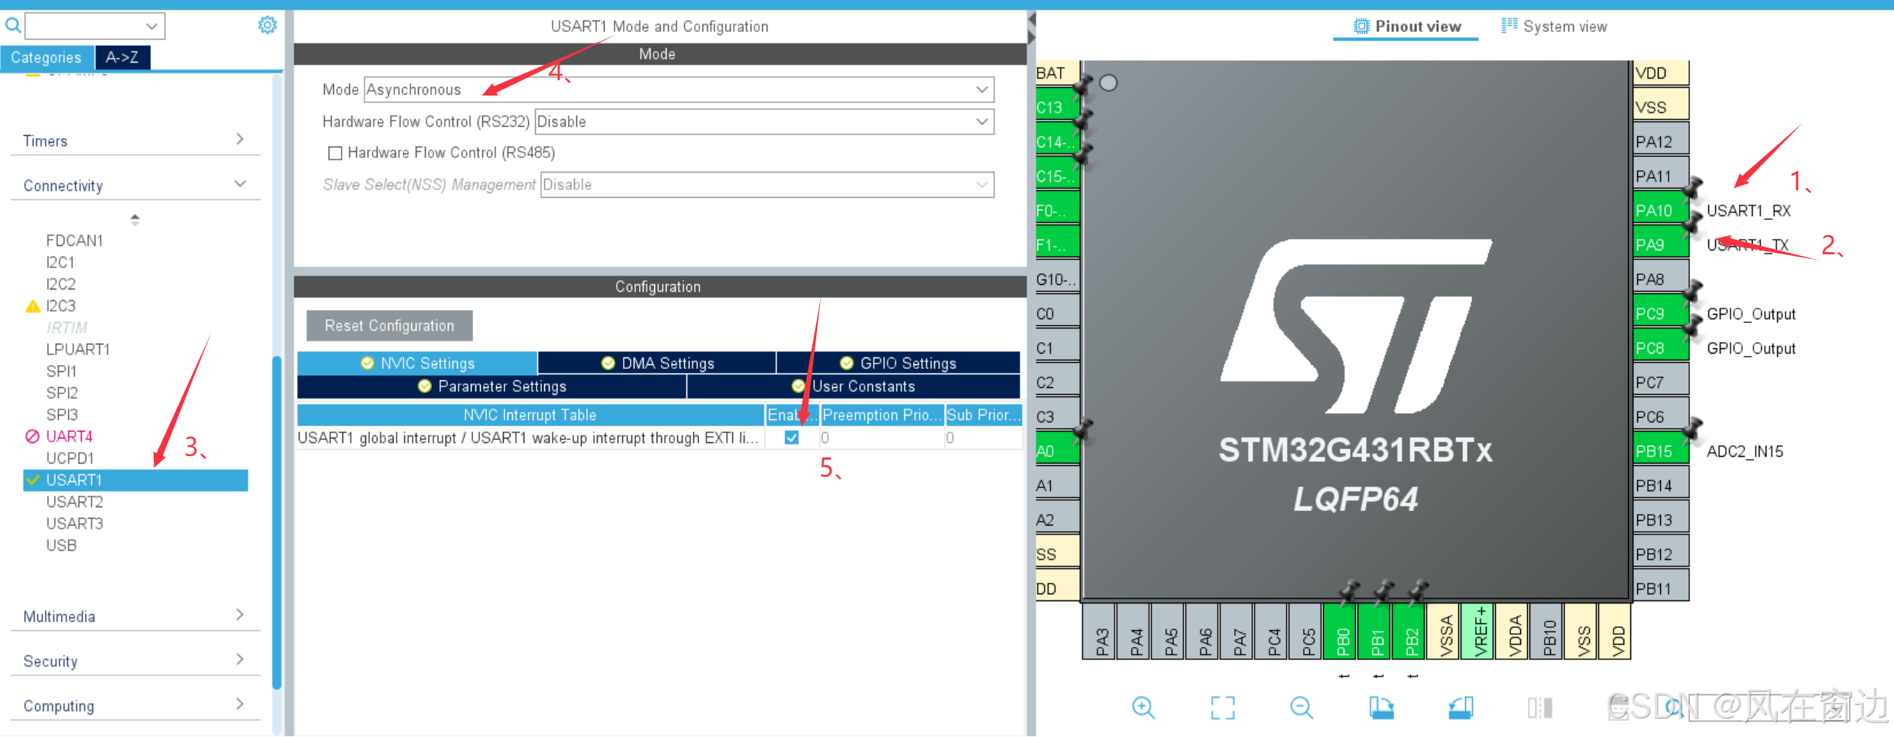The width and height of the screenshot is (1894, 737).
Task: Click the PA4 pin at chip bottom
Action: tap(1135, 631)
